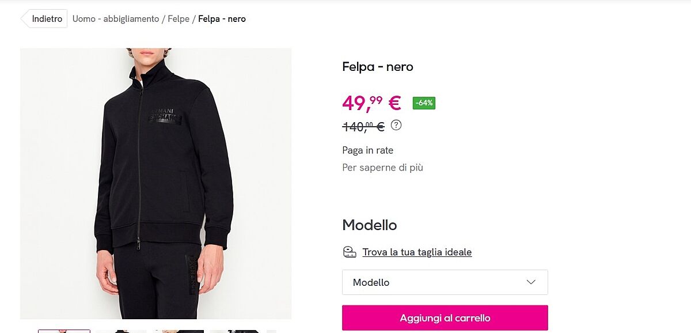691x333 pixels.
Task: Click the green -64% discount badge
Action: (424, 103)
